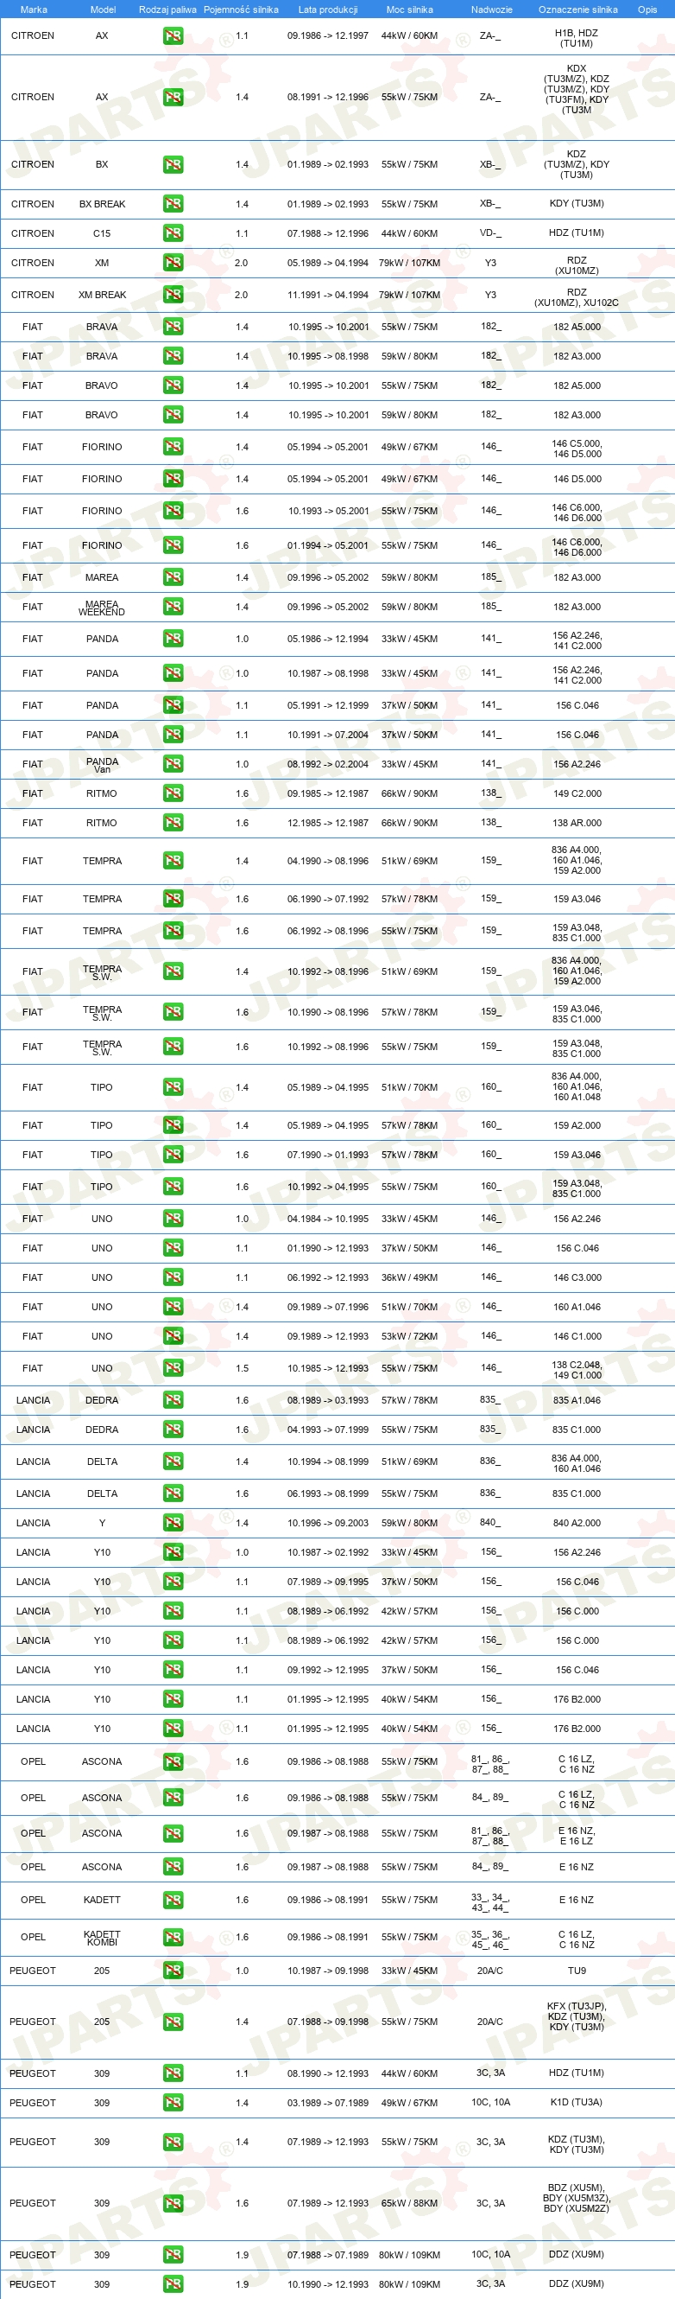The width and height of the screenshot is (675, 2299).
Task: Click fuel icon in Fiat RITMO 149 C2.000 row
Action: 173,793
